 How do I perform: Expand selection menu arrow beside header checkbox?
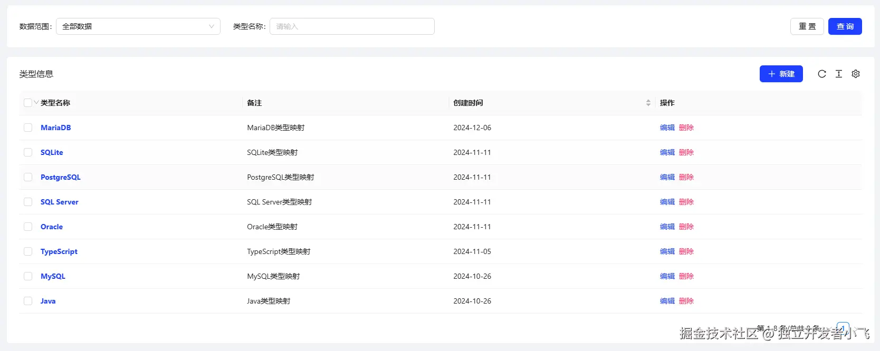point(36,102)
